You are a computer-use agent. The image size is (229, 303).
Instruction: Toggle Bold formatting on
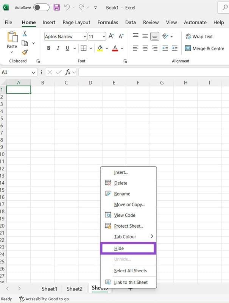click(48, 48)
